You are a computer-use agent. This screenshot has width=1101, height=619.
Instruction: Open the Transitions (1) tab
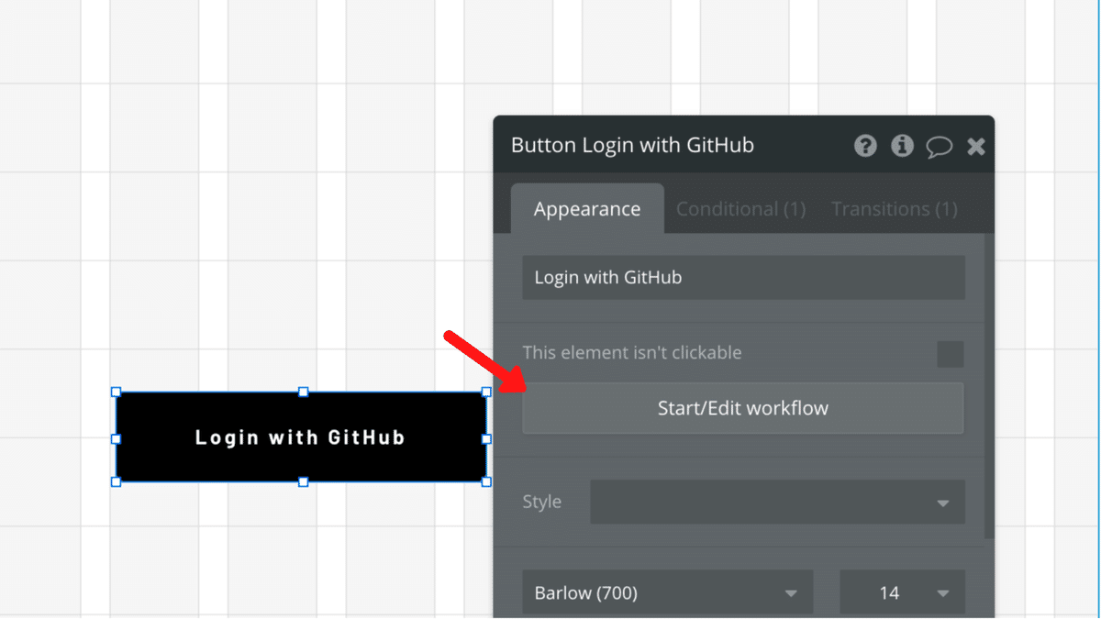pos(894,209)
